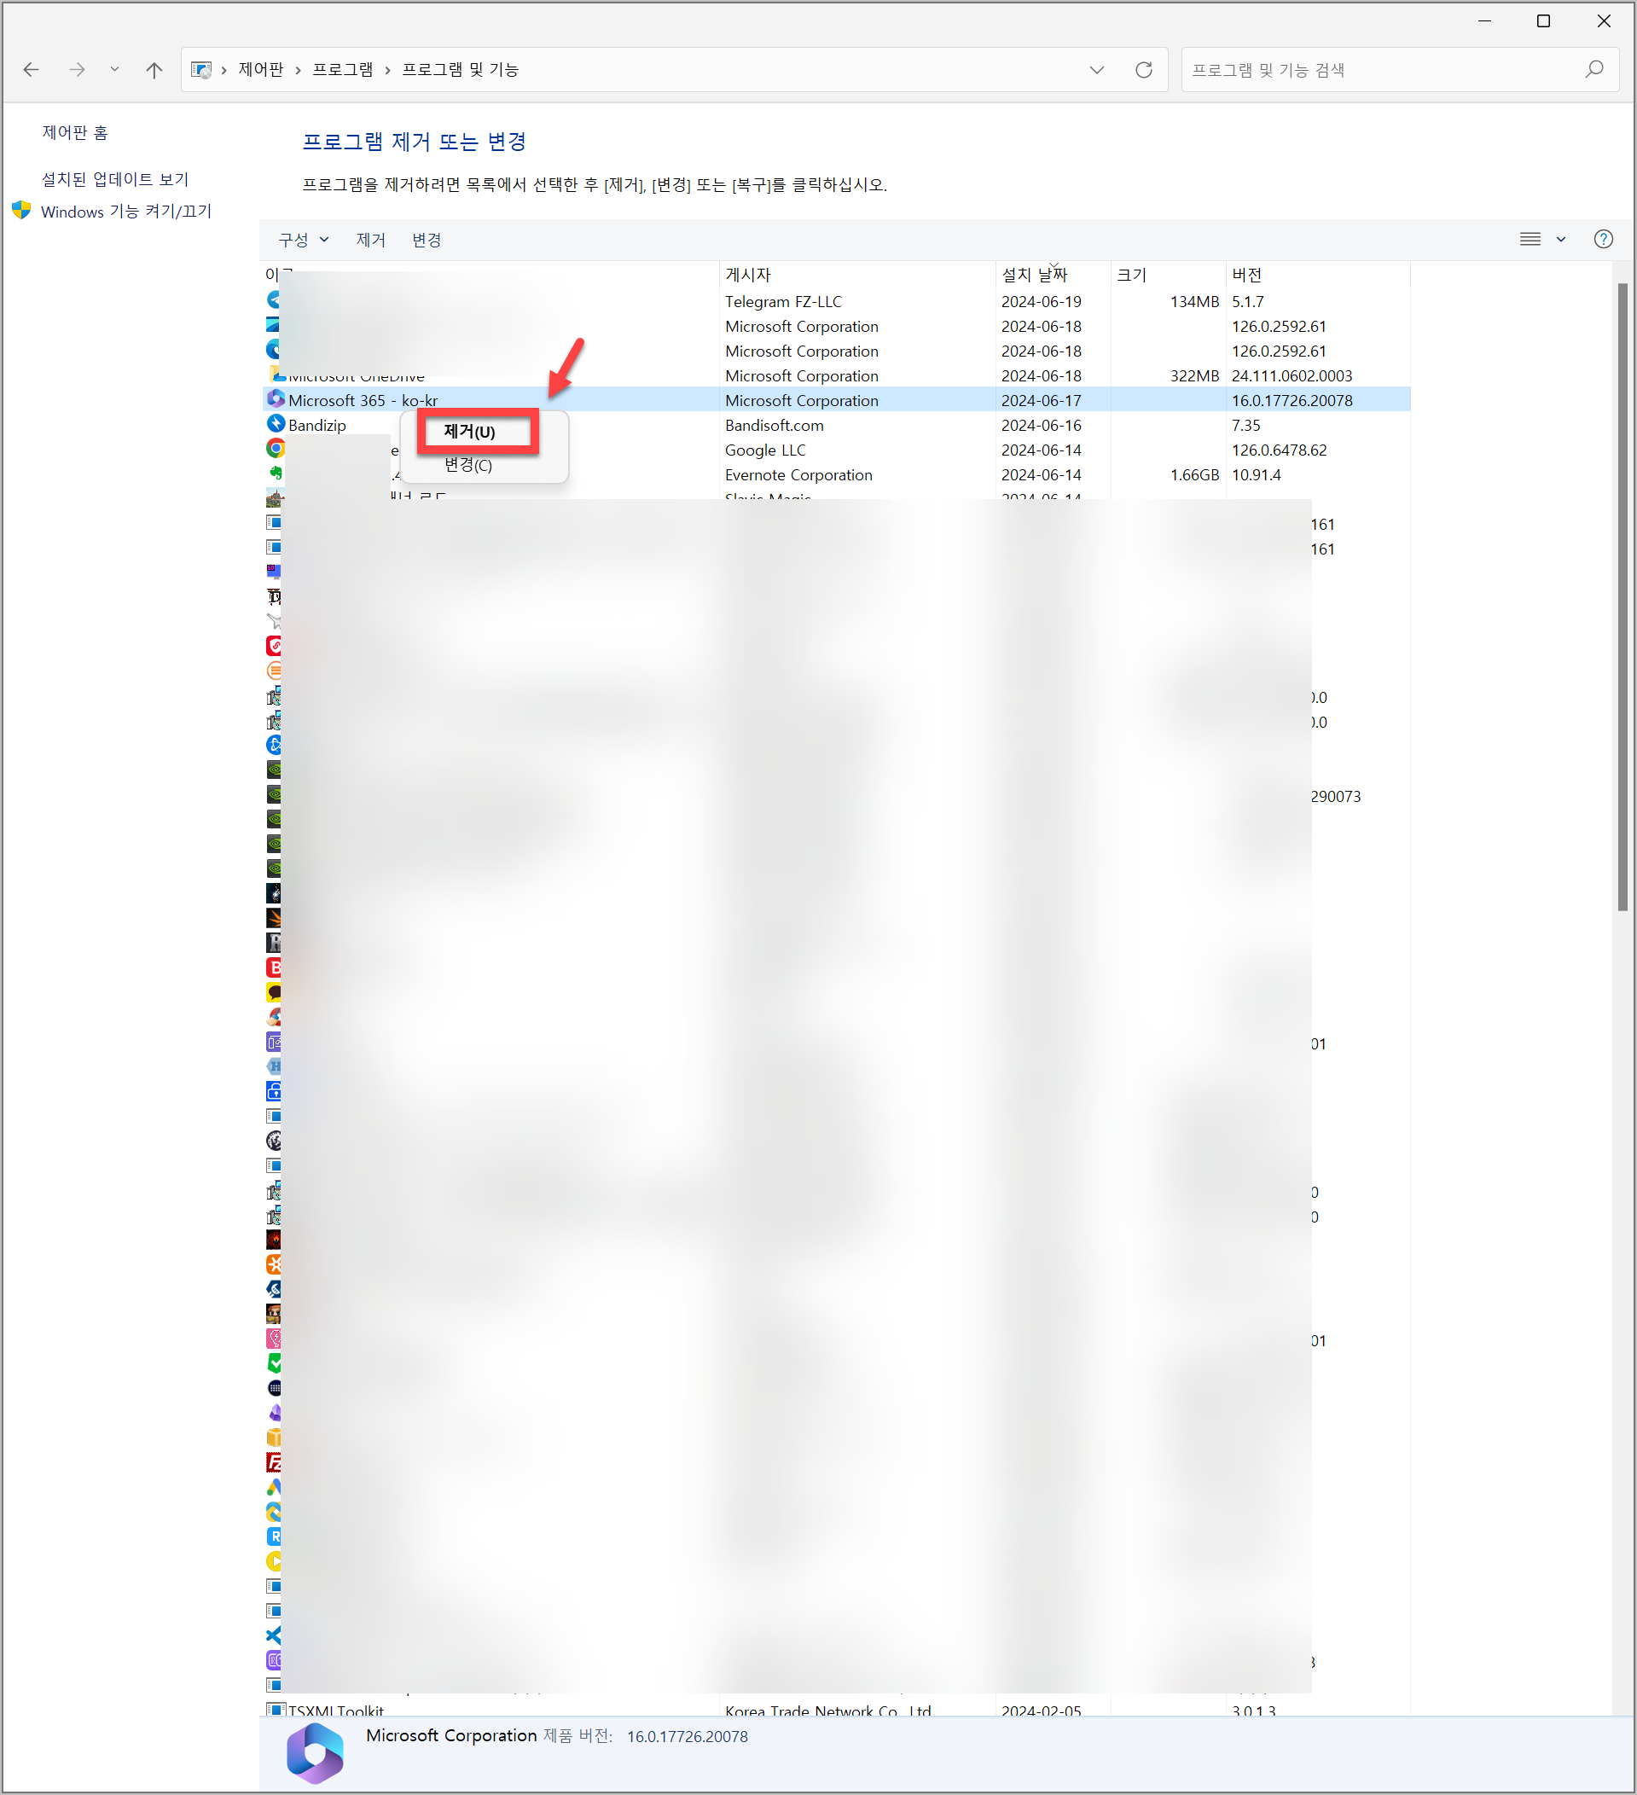1637x1795 pixels.
Task: Click the Bandizip app icon
Action: tap(276, 424)
